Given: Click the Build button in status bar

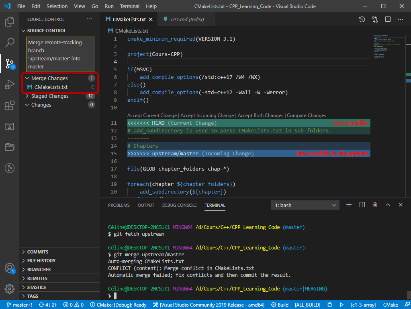Looking at the screenshot, I should 280,305.
